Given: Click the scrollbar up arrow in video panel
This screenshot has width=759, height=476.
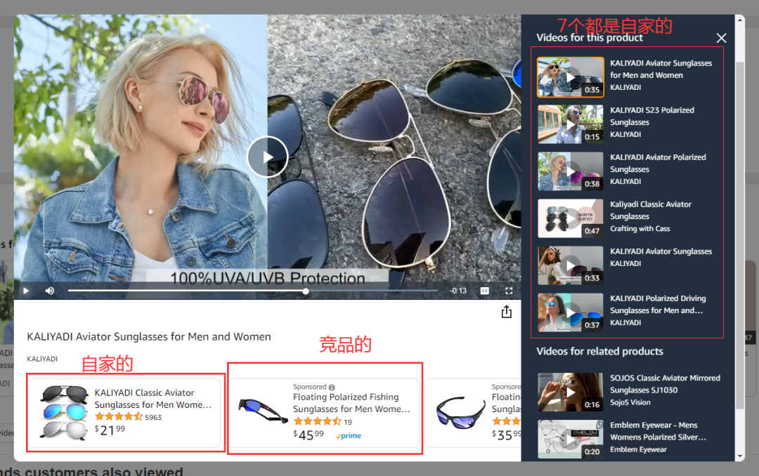Looking at the screenshot, I should [x=739, y=20].
